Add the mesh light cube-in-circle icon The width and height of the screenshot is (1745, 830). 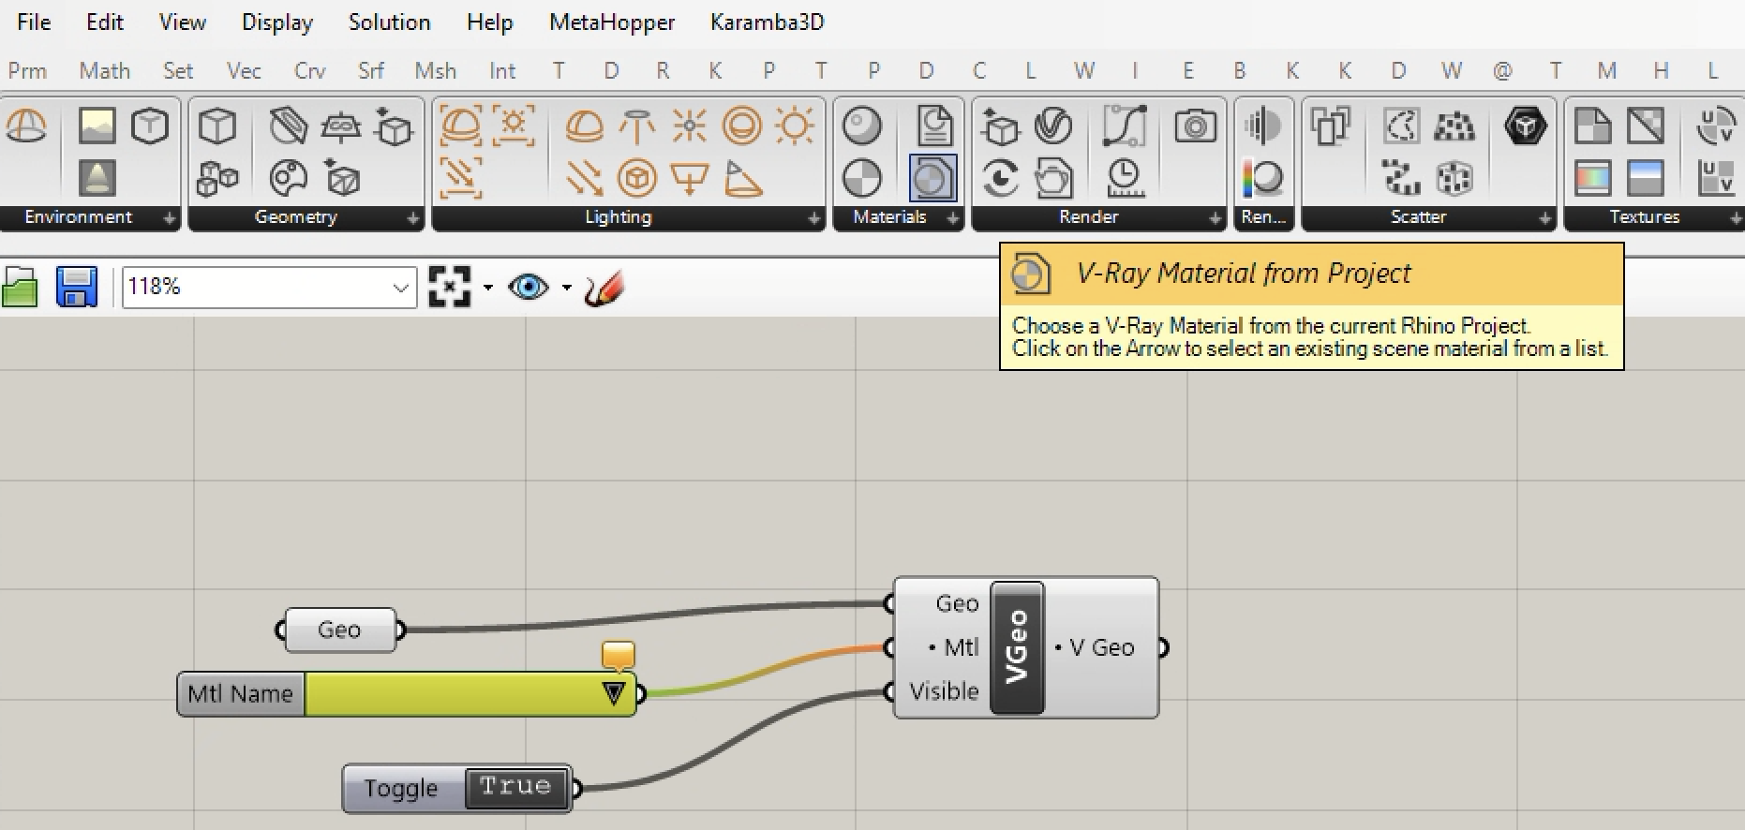tap(637, 177)
